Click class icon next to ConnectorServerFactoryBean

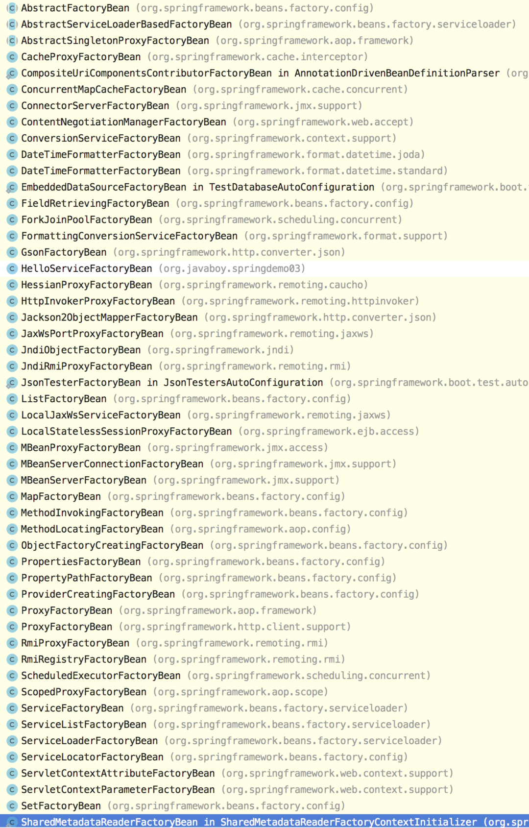(12, 106)
